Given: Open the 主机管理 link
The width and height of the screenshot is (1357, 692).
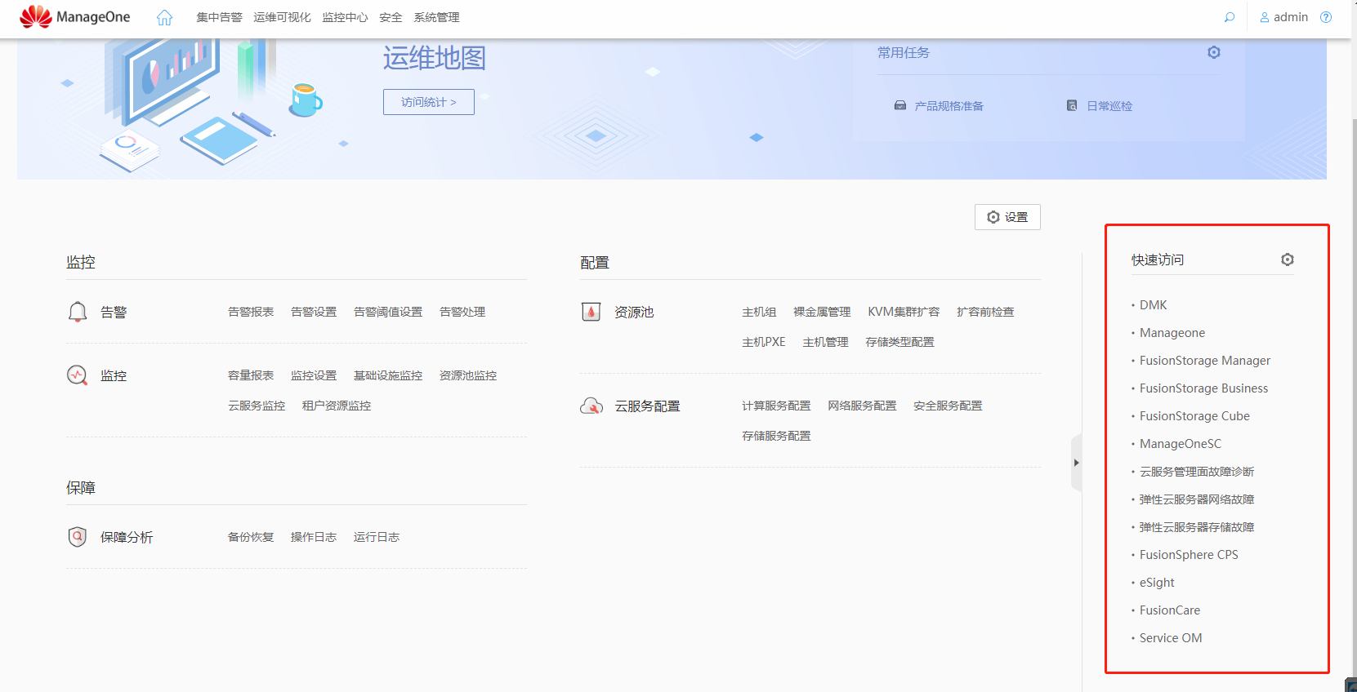Looking at the screenshot, I should click(825, 342).
